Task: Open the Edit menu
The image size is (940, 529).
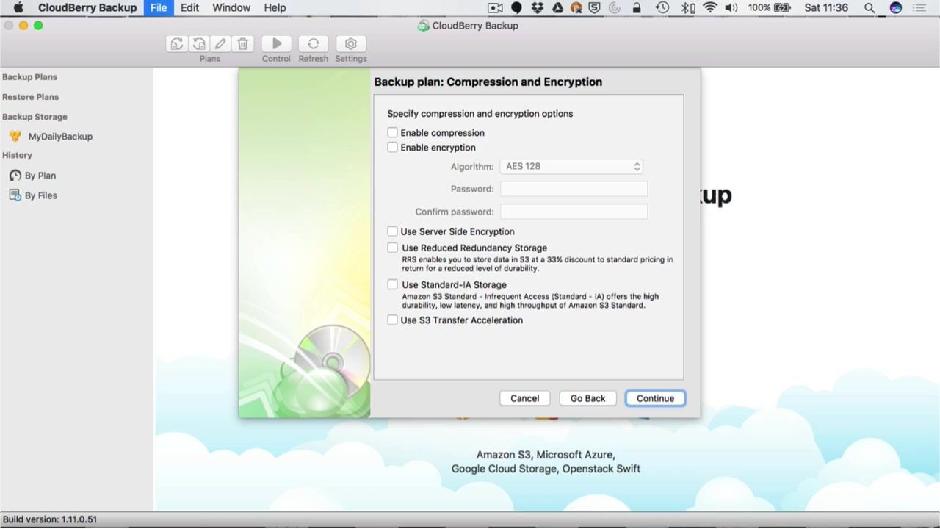Action: pos(190,8)
